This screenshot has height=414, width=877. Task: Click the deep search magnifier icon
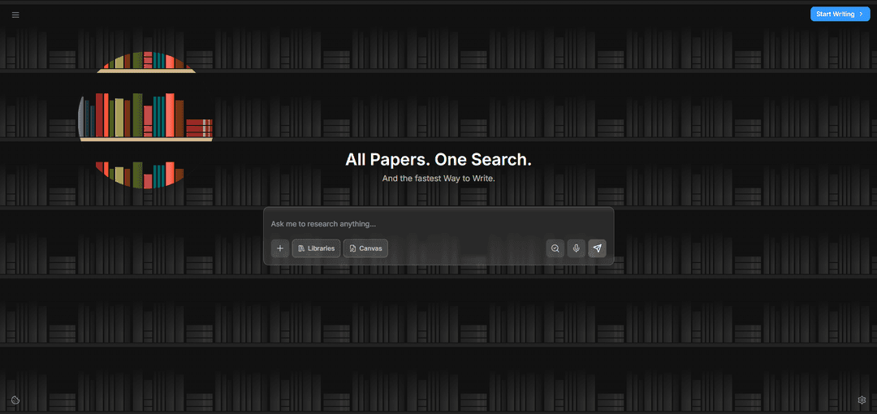pyautogui.click(x=555, y=248)
